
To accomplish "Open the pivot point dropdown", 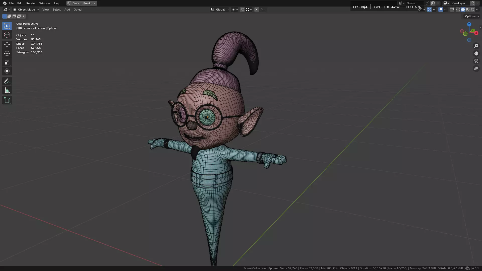I will [x=235, y=10].
